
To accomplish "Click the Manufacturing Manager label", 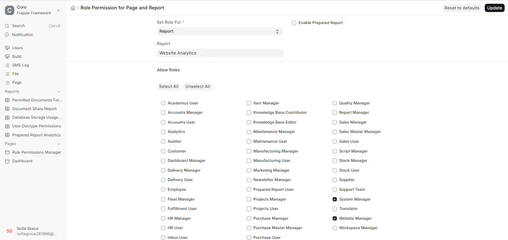I will click(276, 151).
